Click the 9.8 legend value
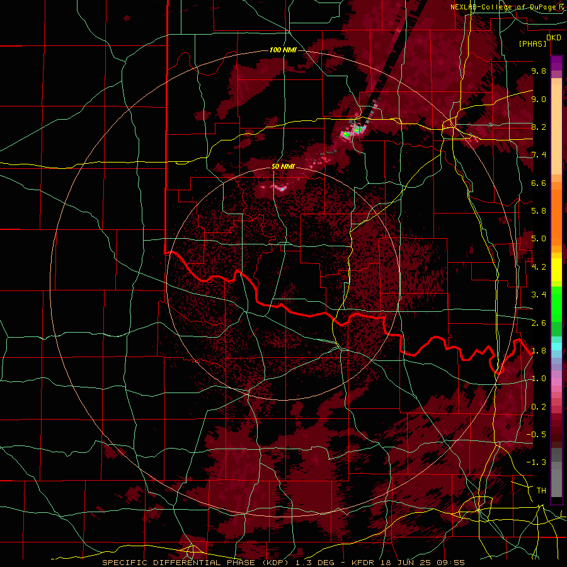 pyautogui.click(x=539, y=71)
